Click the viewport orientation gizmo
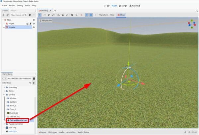 coord(192,25)
